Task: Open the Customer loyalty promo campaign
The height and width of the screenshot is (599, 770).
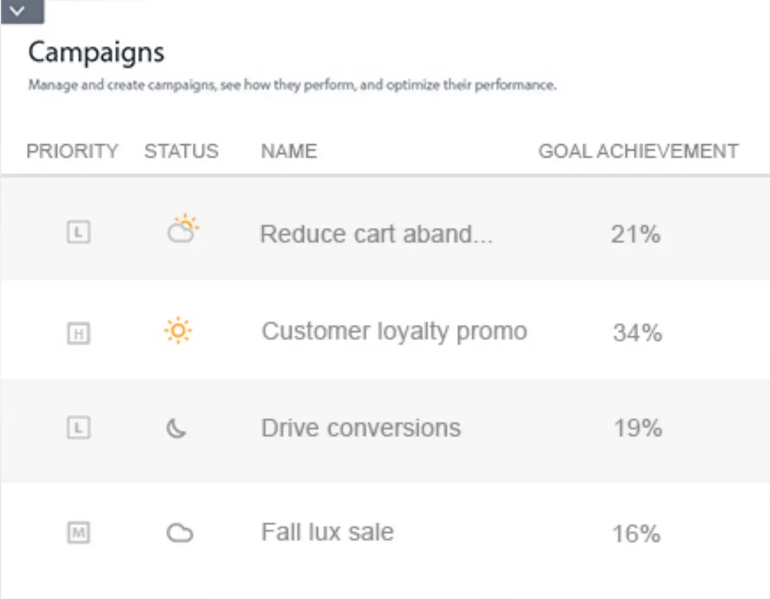Action: pyautogui.click(x=394, y=331)
